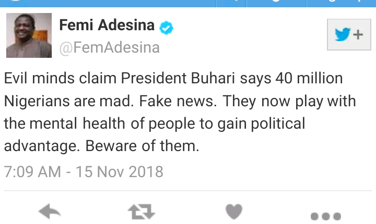This screenshot has height=224, width=376.
Task: Click the blue verified badge beside the name
Action: click(x=167, y=27)
